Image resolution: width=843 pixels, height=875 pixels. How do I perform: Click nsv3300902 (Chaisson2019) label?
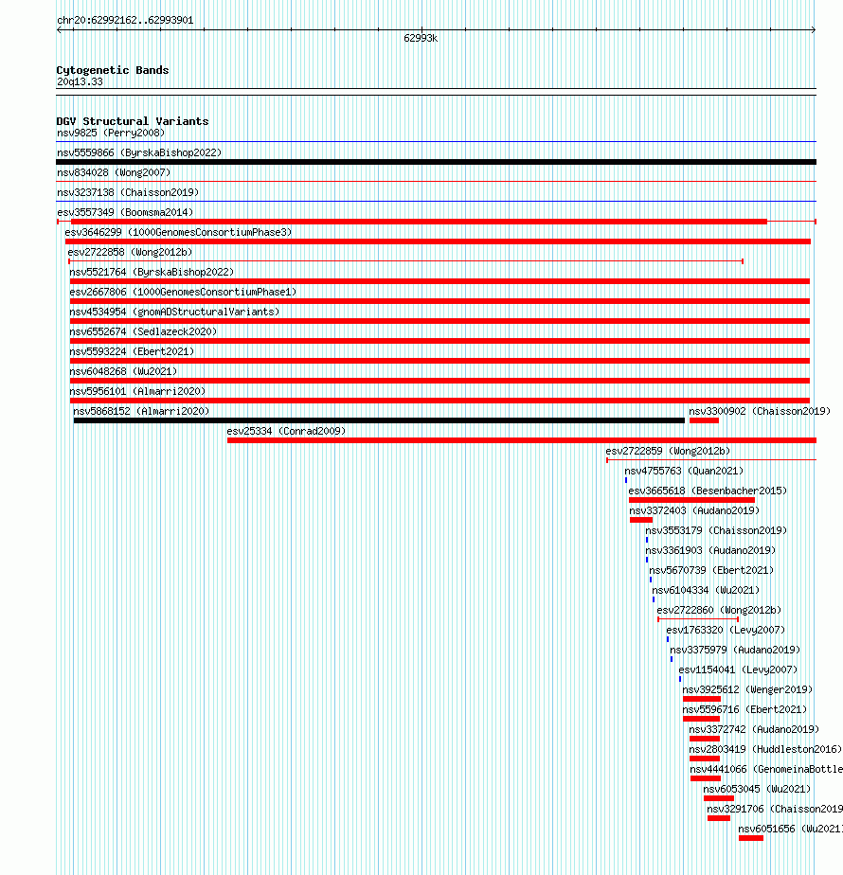pos(760,411)
